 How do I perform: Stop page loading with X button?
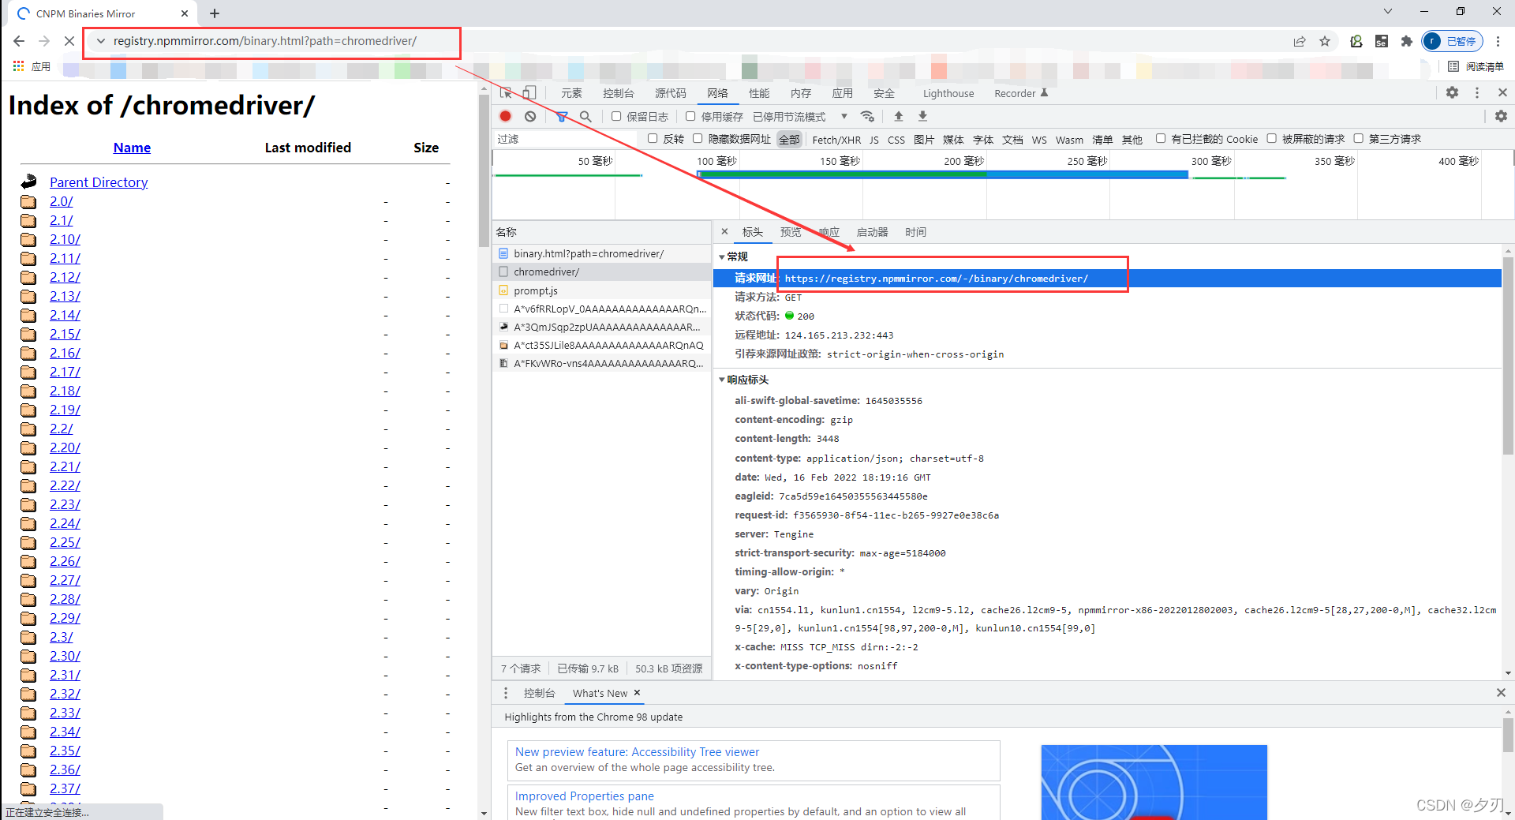(x=69, y=41)
